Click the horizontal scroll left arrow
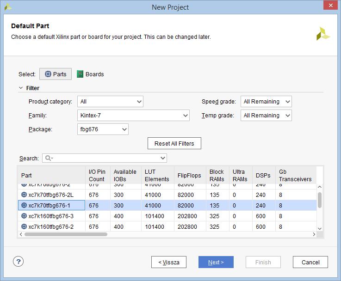This screenshot has height=281, width=341. tap(21, 234)
